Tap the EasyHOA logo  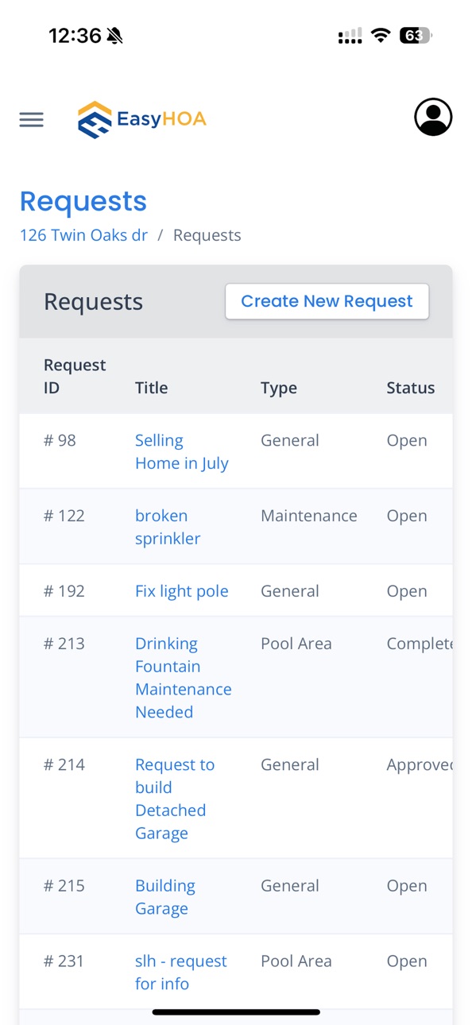pos(141,119)
